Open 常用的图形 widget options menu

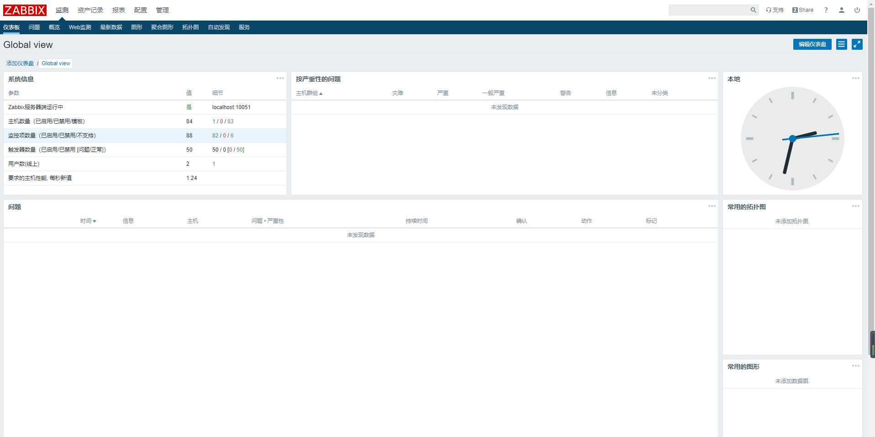tap(856, 366)
